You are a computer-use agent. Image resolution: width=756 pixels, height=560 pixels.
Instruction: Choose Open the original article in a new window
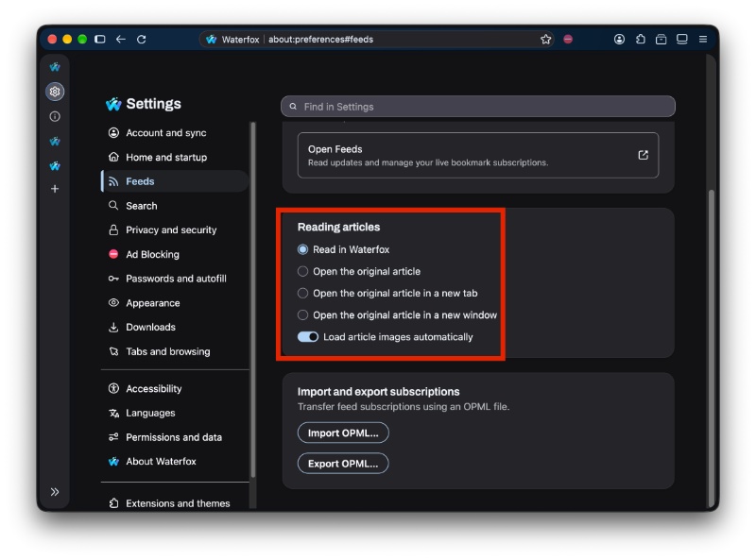302,314
